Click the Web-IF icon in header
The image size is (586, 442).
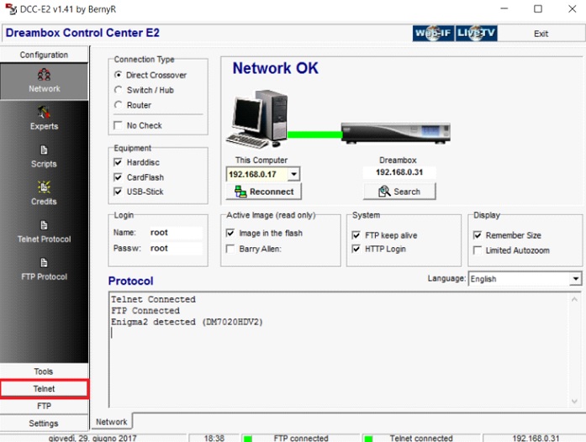[432, 33]
